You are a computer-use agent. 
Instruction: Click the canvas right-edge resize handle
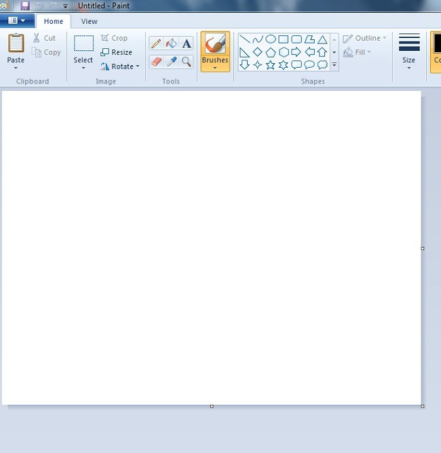coord(423,248)
